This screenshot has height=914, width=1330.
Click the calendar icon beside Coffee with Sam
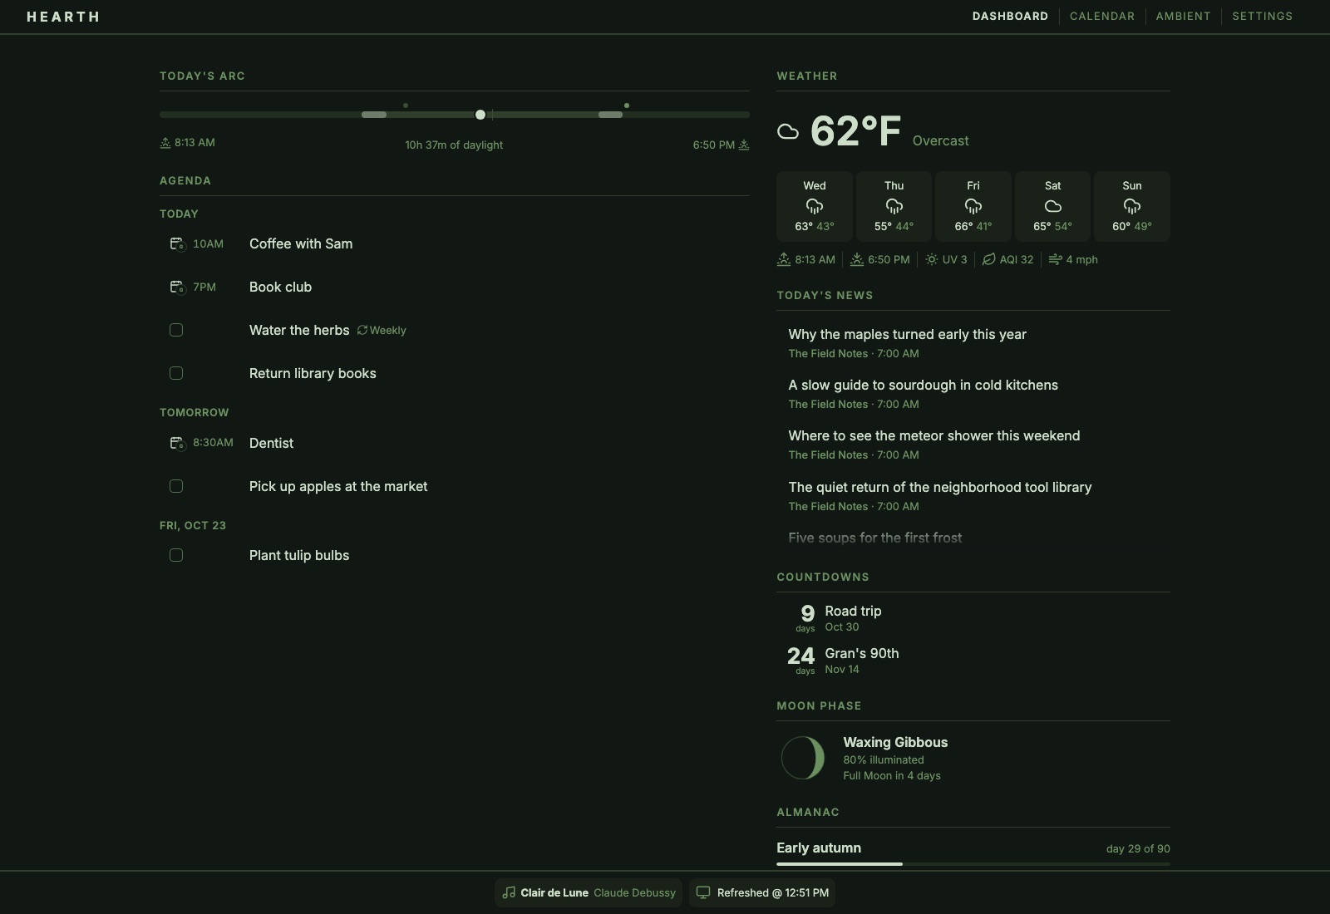pos(176,243)
